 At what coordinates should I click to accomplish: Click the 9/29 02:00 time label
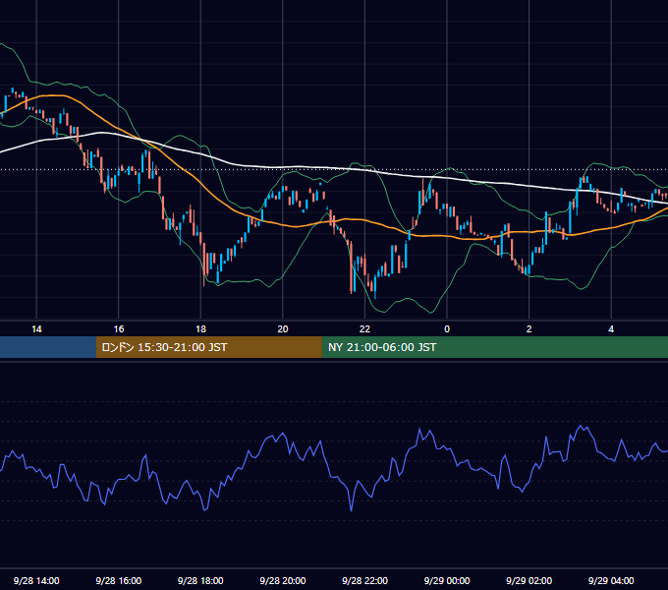tap(529, 580)
